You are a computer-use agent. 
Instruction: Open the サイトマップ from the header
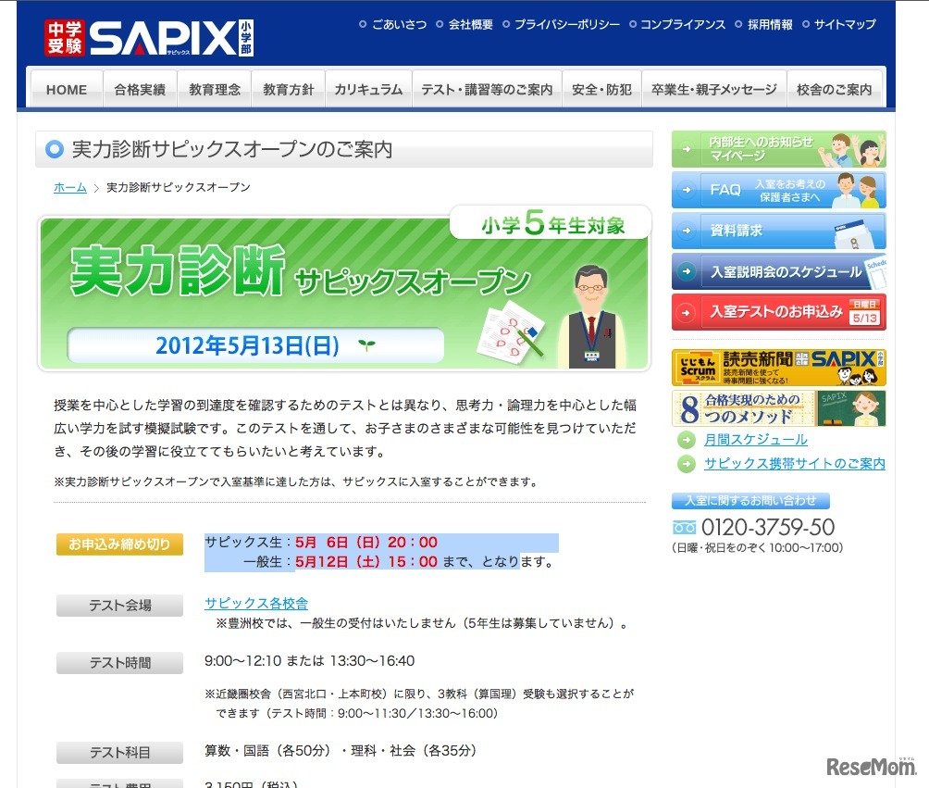tap(844, 25)
